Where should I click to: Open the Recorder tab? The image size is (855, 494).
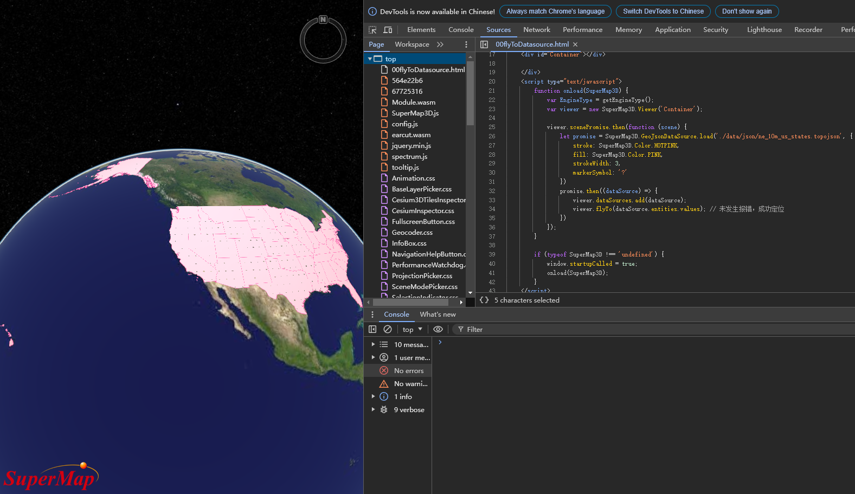click(808, 30)
